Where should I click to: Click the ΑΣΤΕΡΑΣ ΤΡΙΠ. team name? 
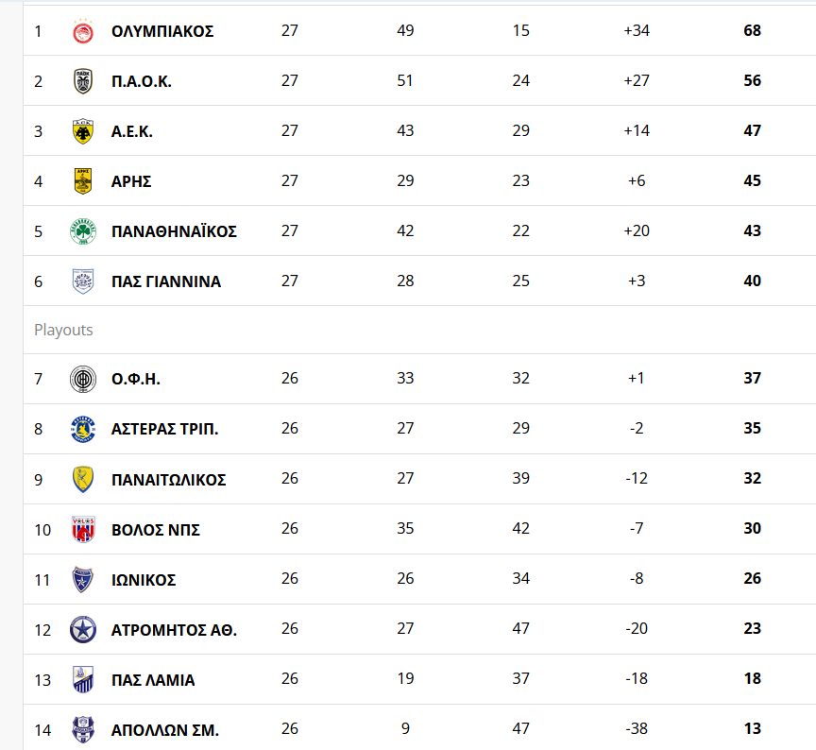pos(164,429)
